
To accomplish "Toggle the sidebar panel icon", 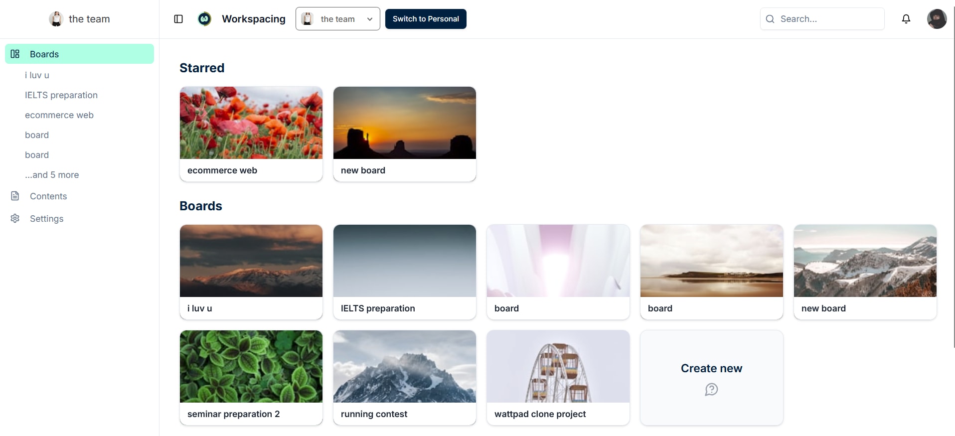I will tap(178, 19).
